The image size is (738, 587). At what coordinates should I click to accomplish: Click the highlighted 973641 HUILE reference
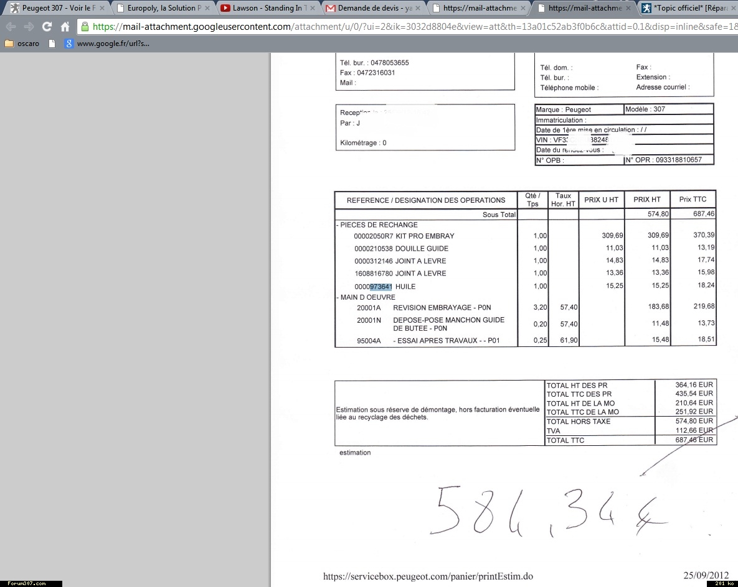coord(381,287)
